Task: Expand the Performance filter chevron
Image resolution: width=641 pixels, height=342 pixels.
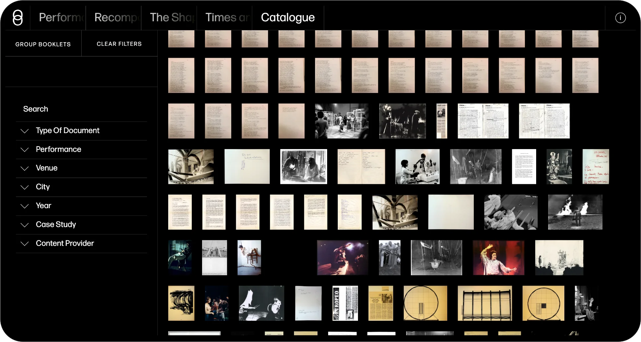Action: click(x=25, y=149)
